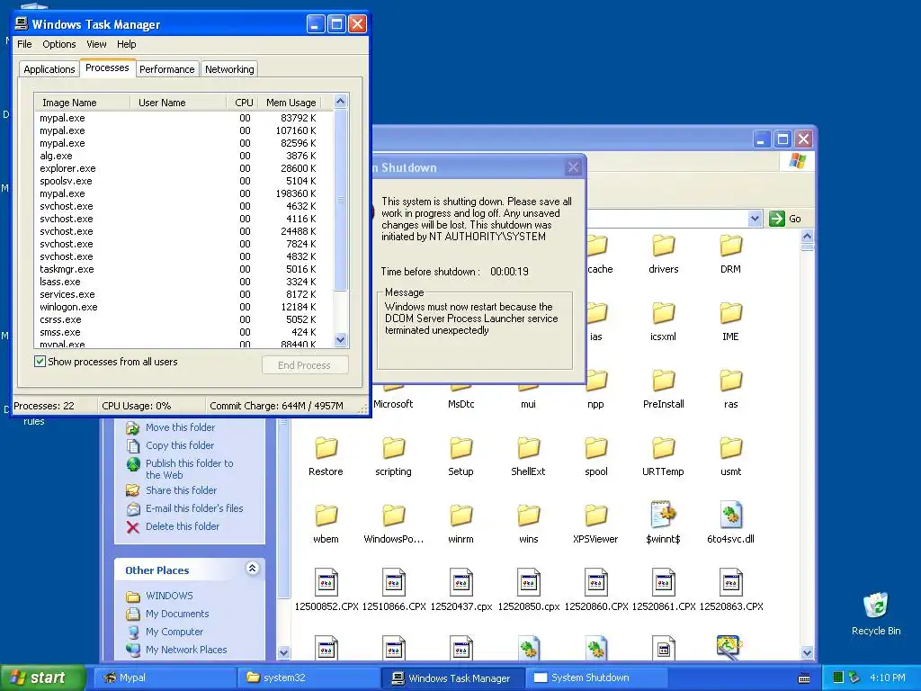Go to WINDOWS in Other Places
This screenshot has height=691, width=921.
[169, 596]
